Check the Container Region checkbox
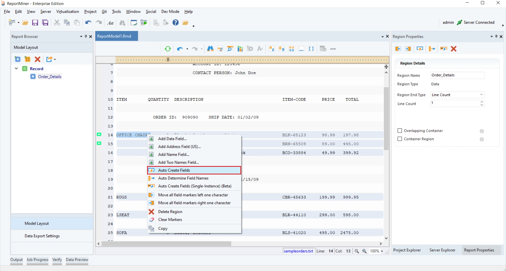Viewport: 506px width, 271px height. pyautogui.click(x=400, y=139)
